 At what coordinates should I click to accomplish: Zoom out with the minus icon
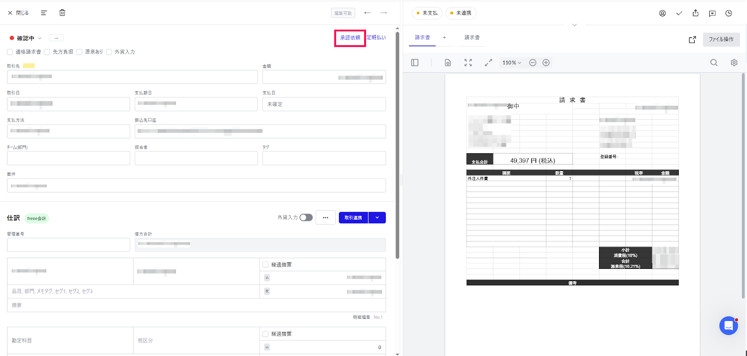(x=533, y=62)
